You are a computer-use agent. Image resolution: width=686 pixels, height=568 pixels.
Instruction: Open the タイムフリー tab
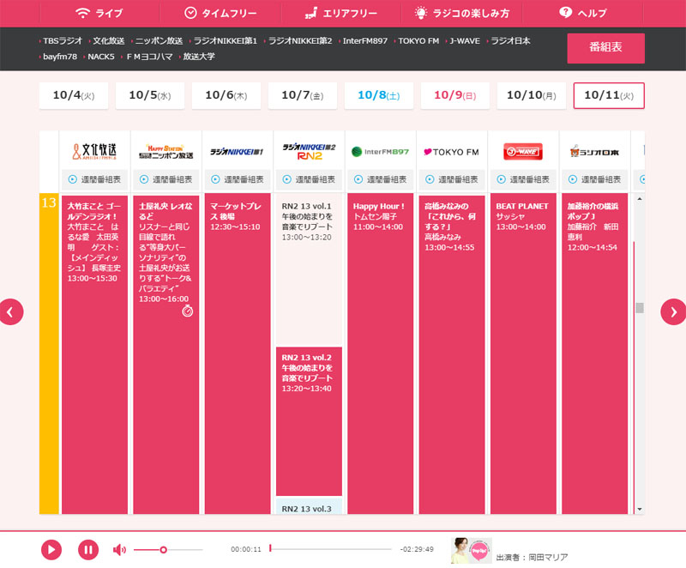click(x=220, y=13)
